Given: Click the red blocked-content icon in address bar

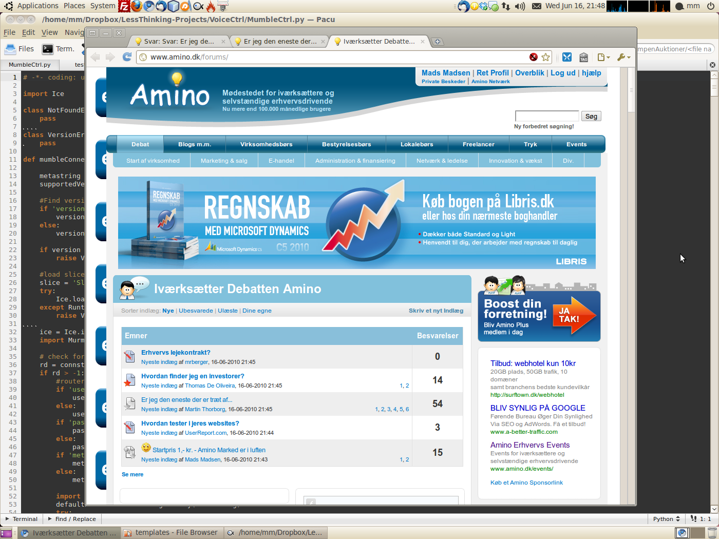Looking at the screenshot, I should [x=534, y=57].
